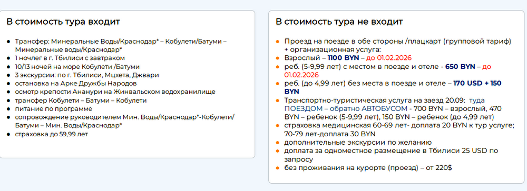527x191 pixels.
Task: Click the 'питание по программе' item
Action: pos(53,109)
